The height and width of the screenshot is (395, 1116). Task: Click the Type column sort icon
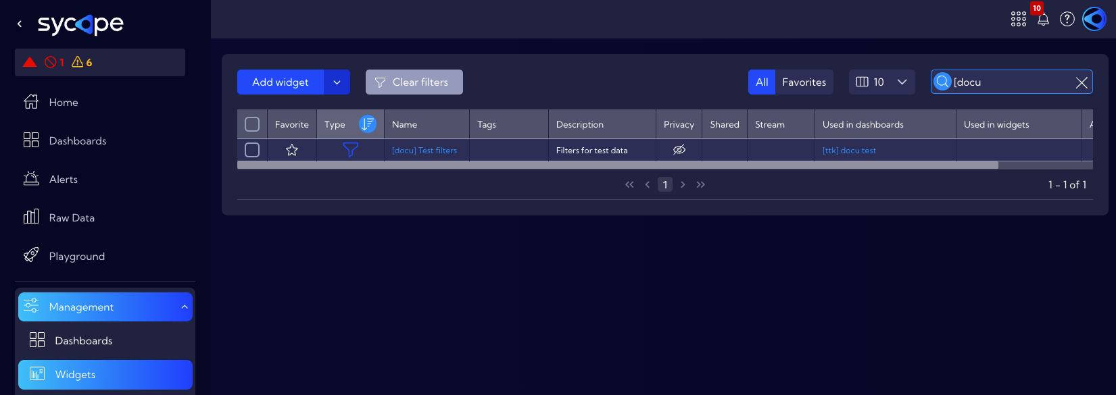(368, 124)
